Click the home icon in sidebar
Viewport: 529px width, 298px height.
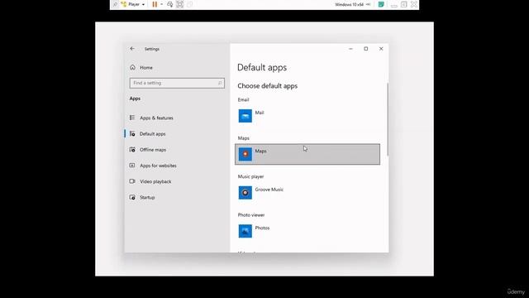132,67
